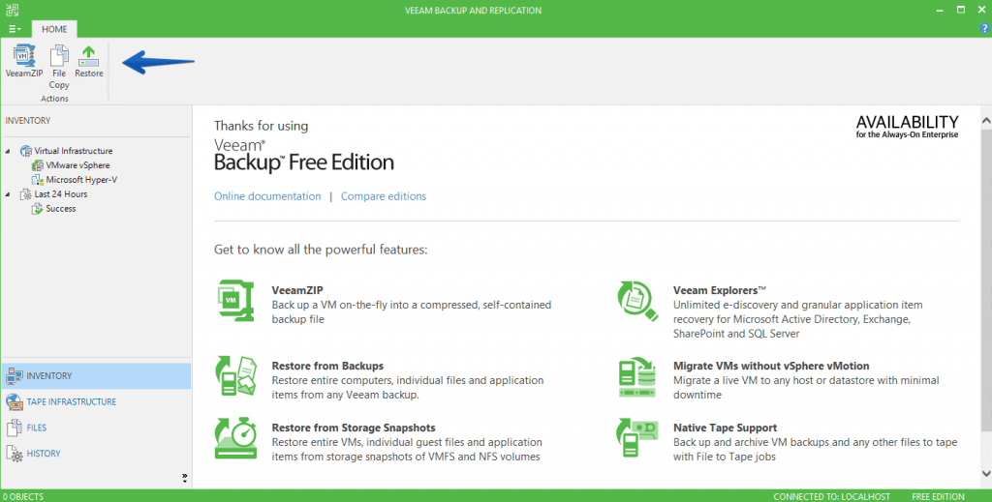Expand the navigation pane options chevron
992x502 pixels.
(x=184, y=477)
